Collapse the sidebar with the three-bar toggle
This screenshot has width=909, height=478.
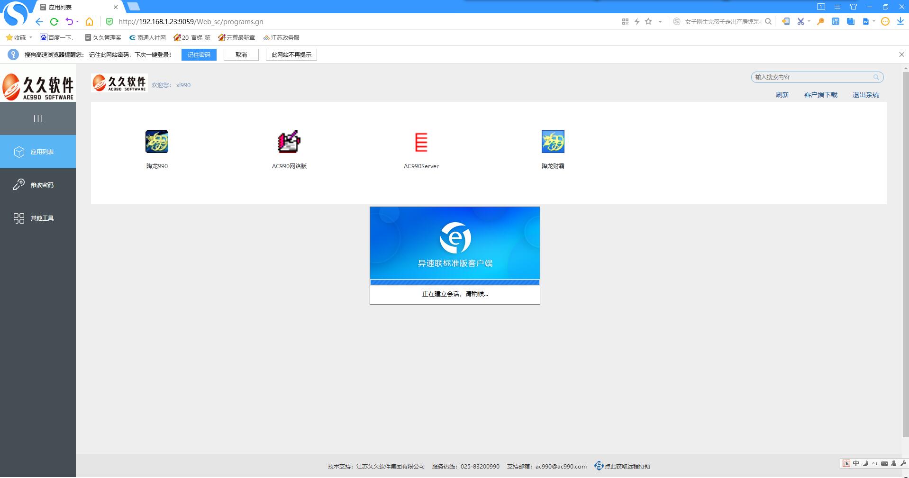point(38,118)
